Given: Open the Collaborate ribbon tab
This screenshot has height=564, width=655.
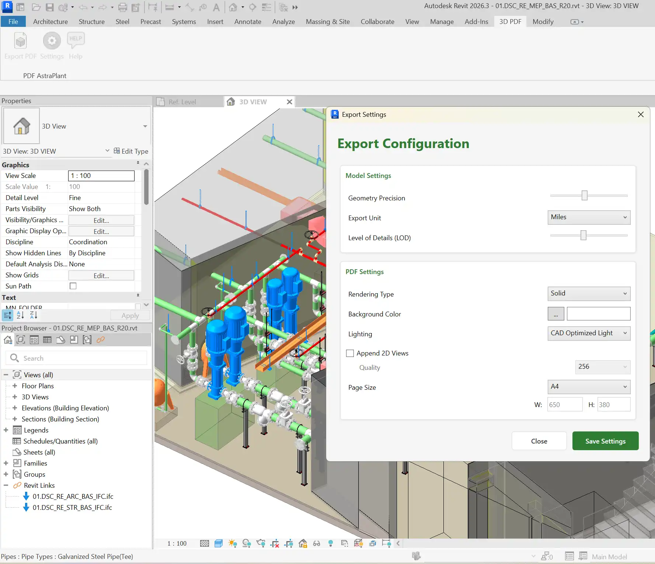Looking at the screenshot, I should (377, 21).
